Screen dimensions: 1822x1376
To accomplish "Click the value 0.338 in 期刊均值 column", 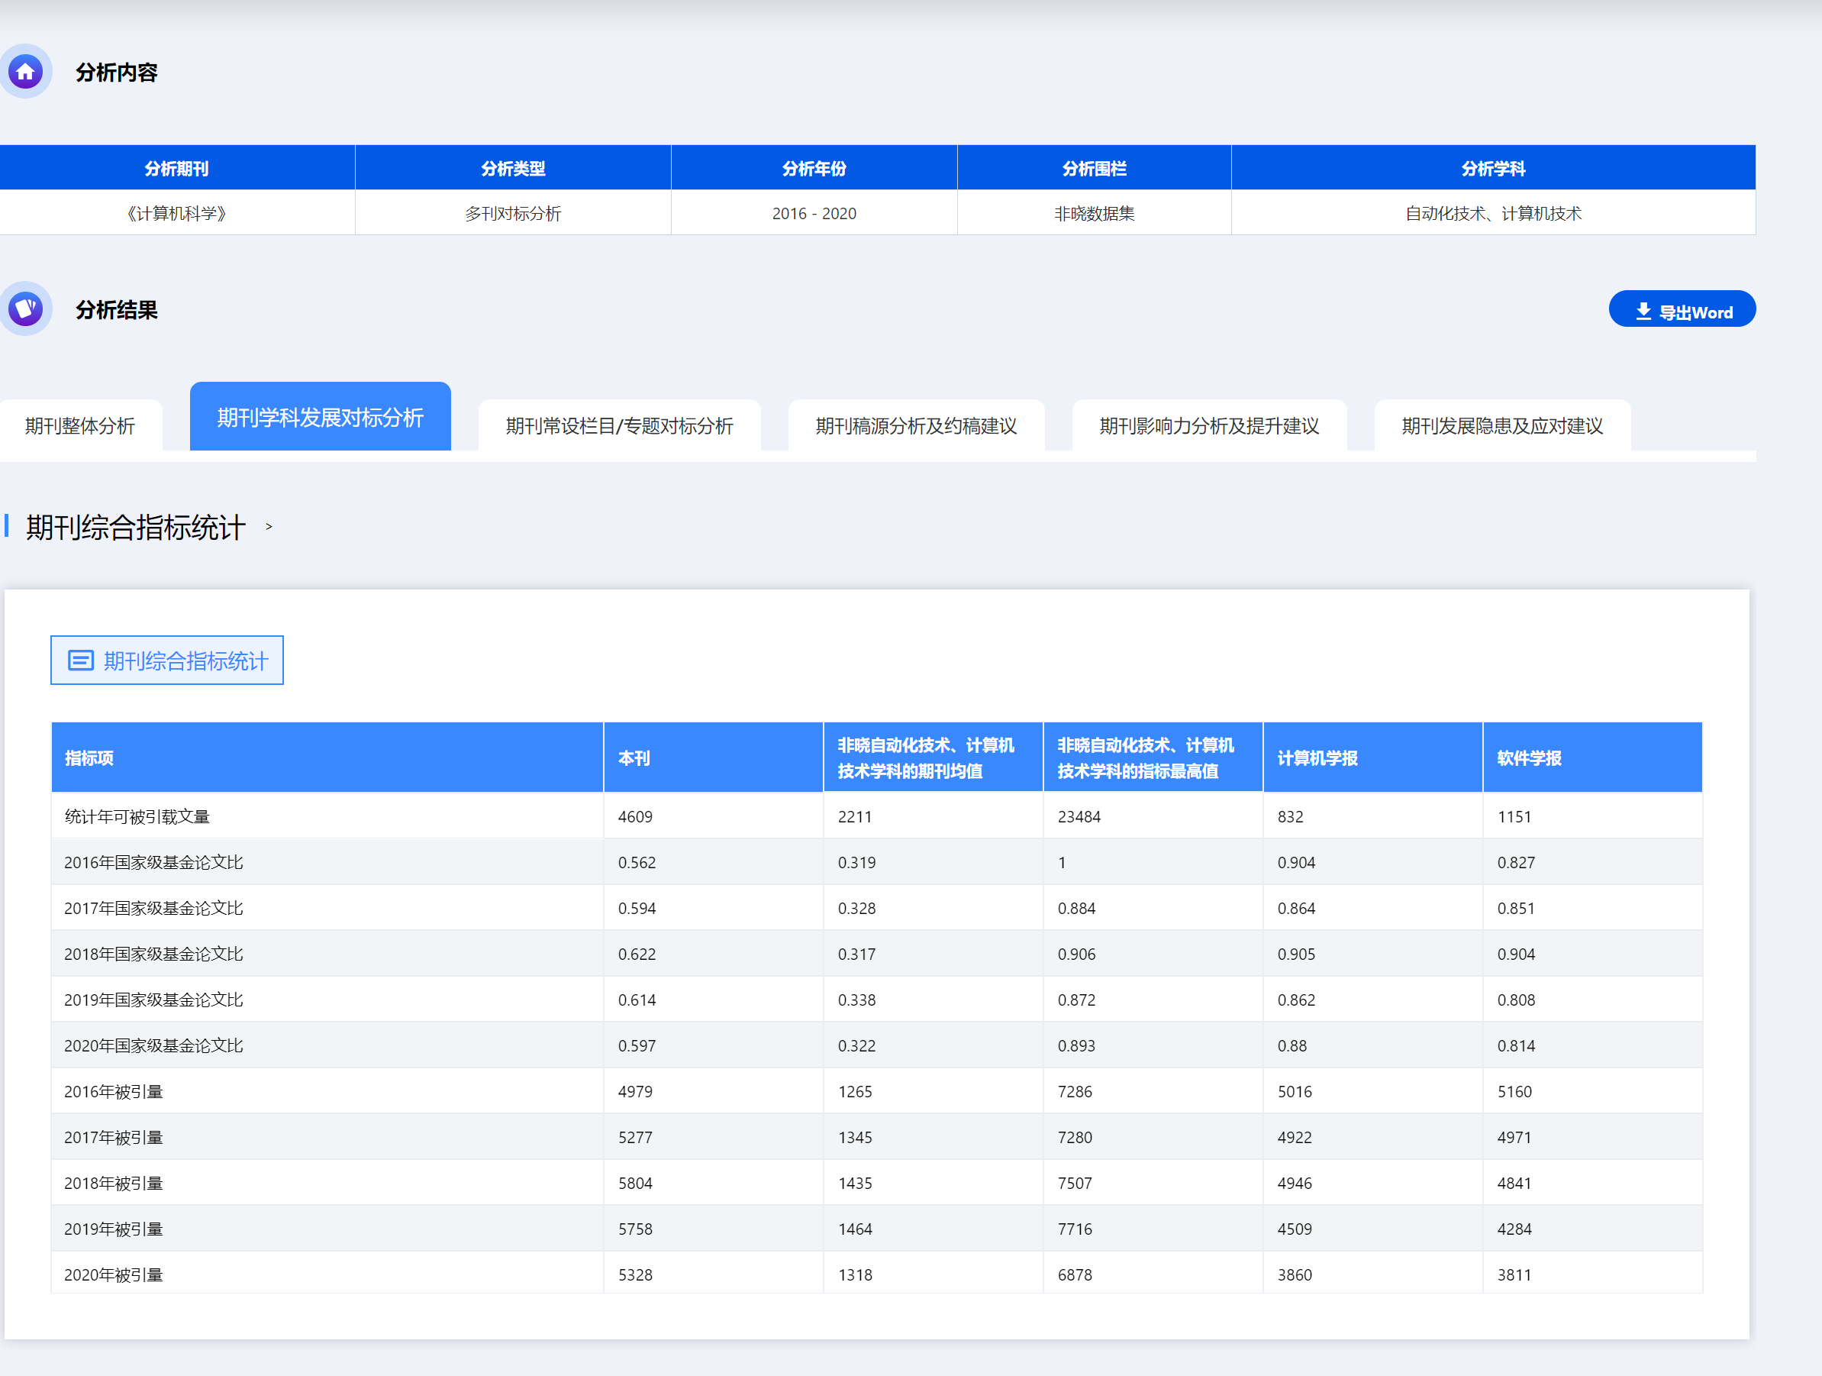I will [856, 1000].
